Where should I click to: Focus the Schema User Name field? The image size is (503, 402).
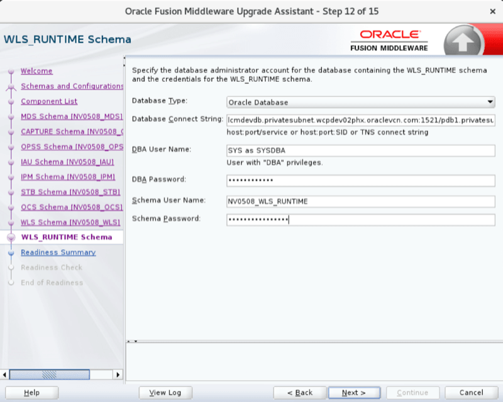tap(360, 201)
